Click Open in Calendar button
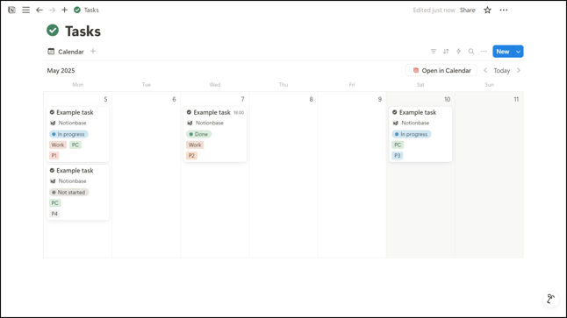Screen dimensions: 567x318 pos(441,70)
